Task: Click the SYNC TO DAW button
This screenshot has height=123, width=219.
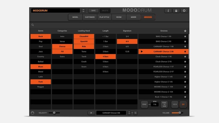Action: pyautogui.click(x=164, y=104)
